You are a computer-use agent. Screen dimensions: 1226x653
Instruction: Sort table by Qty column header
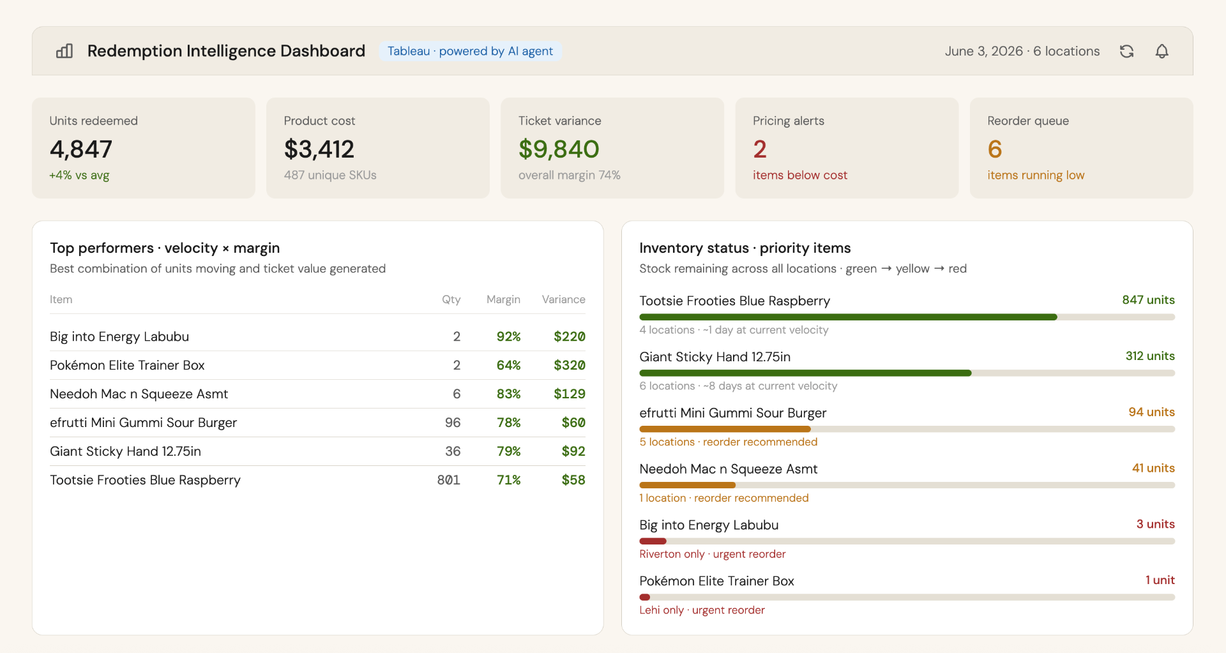tap(451, 299)
